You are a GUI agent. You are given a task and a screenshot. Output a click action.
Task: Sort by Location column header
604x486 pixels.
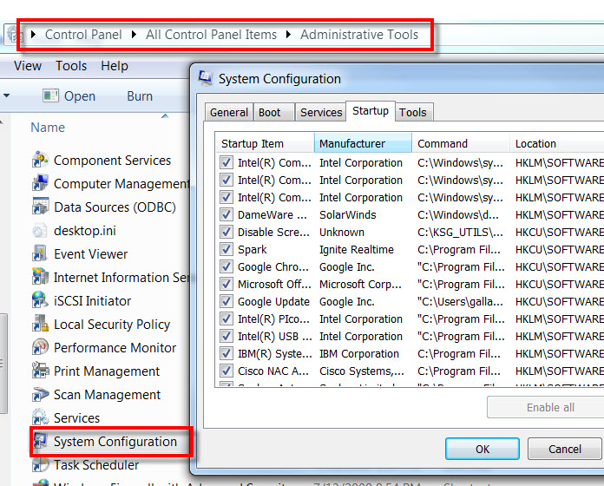click(x=557, y=143)
